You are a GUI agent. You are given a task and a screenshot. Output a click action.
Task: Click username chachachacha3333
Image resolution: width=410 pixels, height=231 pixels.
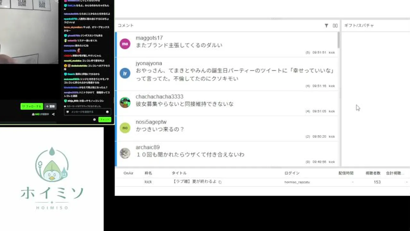pyautogui.click(x=159, y=97)
